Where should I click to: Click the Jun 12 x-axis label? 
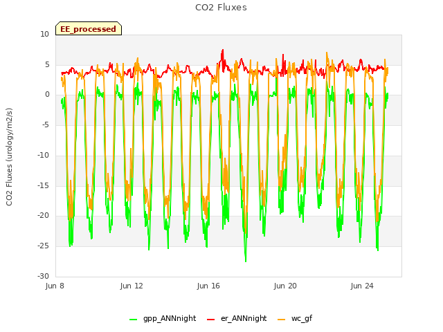coord(132,286)
